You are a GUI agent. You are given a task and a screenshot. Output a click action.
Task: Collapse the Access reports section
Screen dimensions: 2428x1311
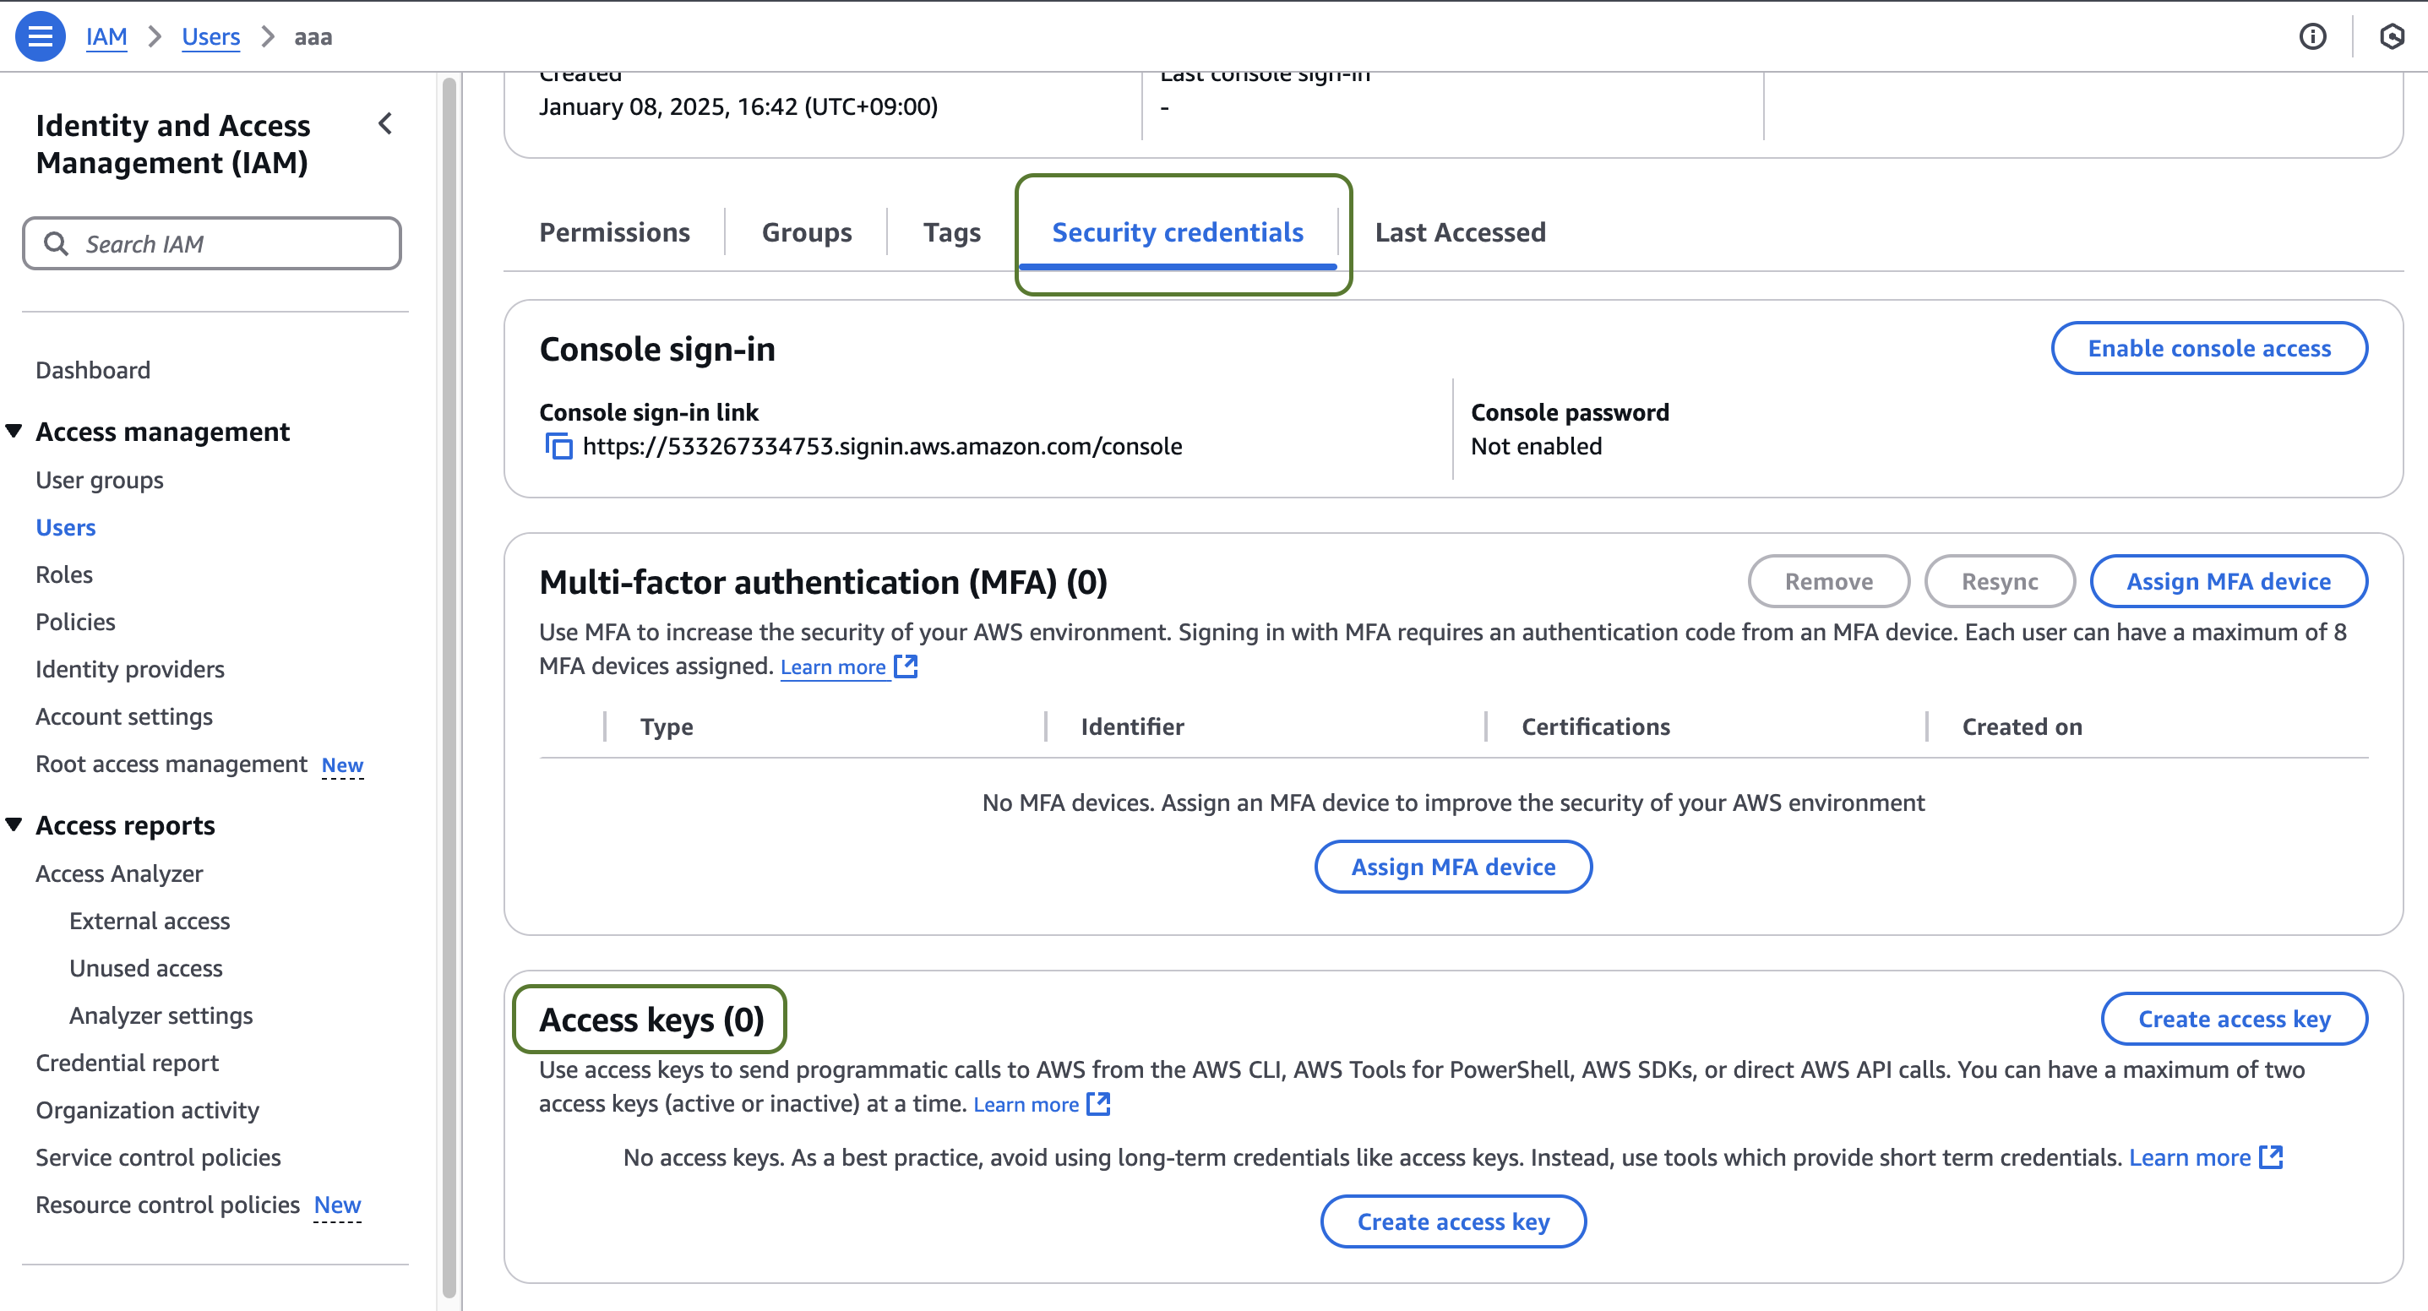14,825
